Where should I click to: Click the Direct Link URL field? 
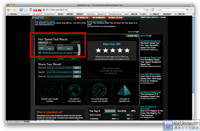(60, 76)
